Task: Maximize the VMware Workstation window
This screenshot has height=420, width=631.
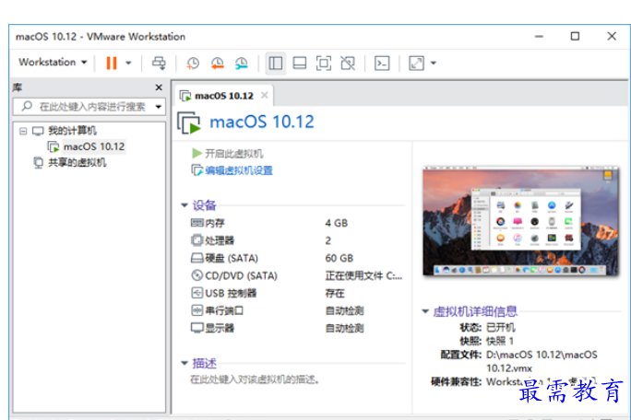Action: 575,37
